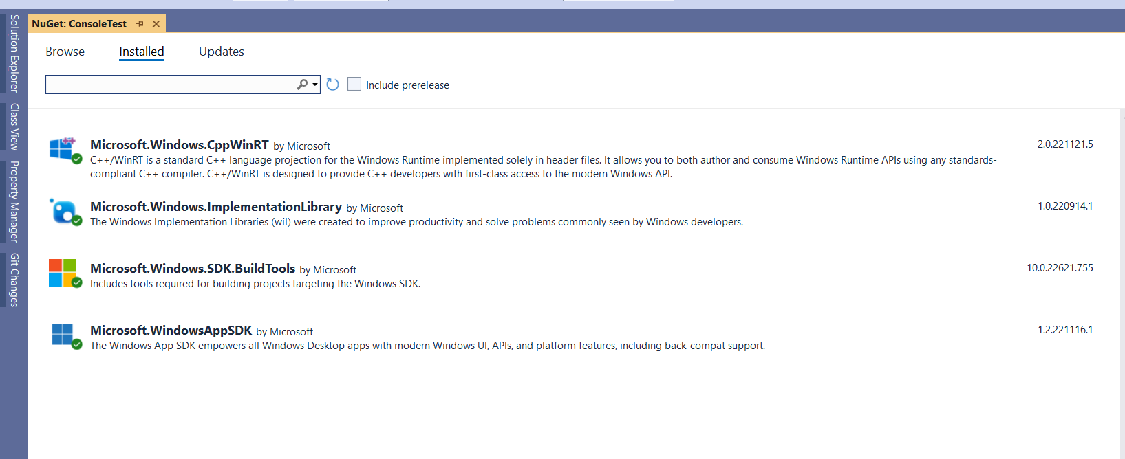Click the Windows Implementation Libraries description
The height and width of the screenshot is (459, 1125).
[416, 222]
